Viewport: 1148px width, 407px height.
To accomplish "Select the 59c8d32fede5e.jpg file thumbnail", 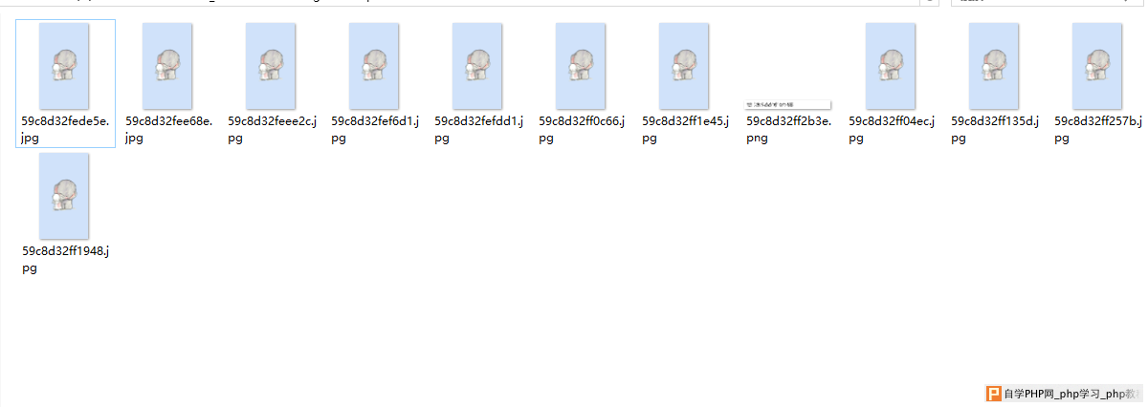I will (64, 66).
